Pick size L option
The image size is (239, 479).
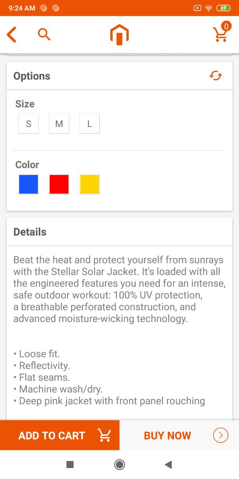point(90,124)
